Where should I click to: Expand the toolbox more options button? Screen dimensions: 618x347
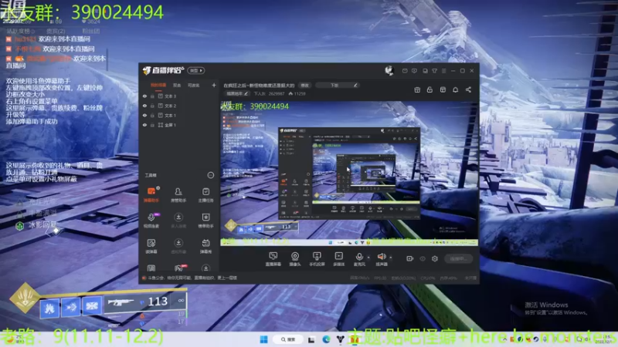[x=210, y=175]
